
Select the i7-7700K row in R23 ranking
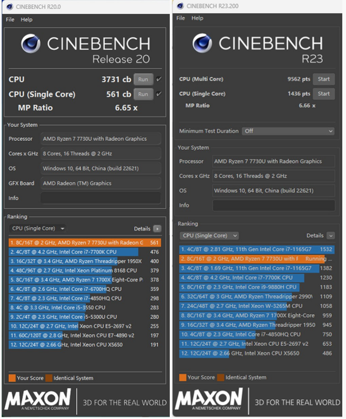click(x=257, y=278)
